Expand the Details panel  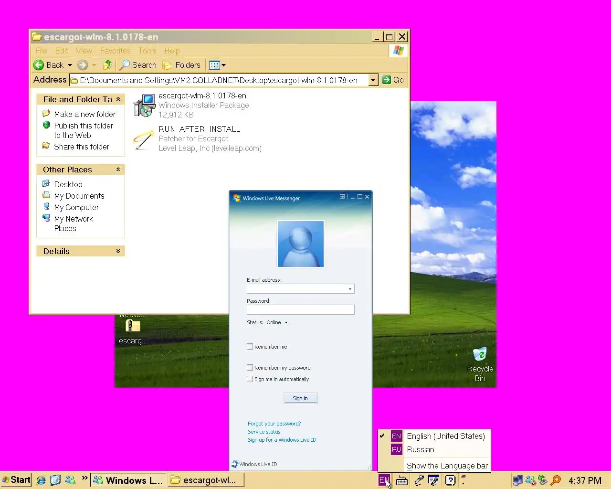point(118,251)
